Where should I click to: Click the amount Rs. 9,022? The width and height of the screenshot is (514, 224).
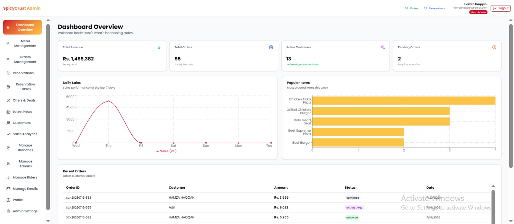tap(281, 208)
